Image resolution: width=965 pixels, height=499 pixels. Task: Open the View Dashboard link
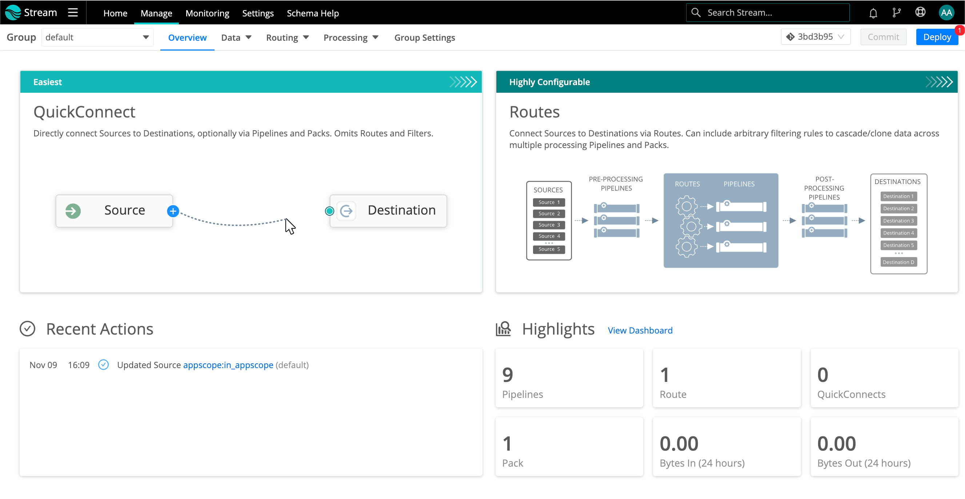(640, 330)
